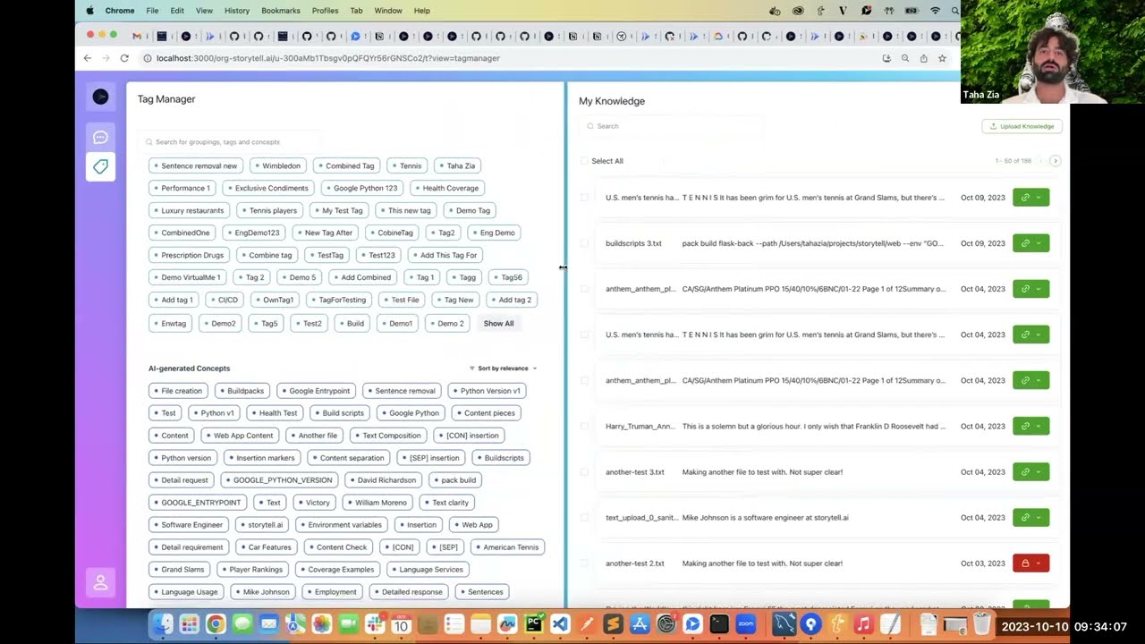Open Terminal from the dock
The height and width of the screenshot is (644, 1145).
[719, 623]
